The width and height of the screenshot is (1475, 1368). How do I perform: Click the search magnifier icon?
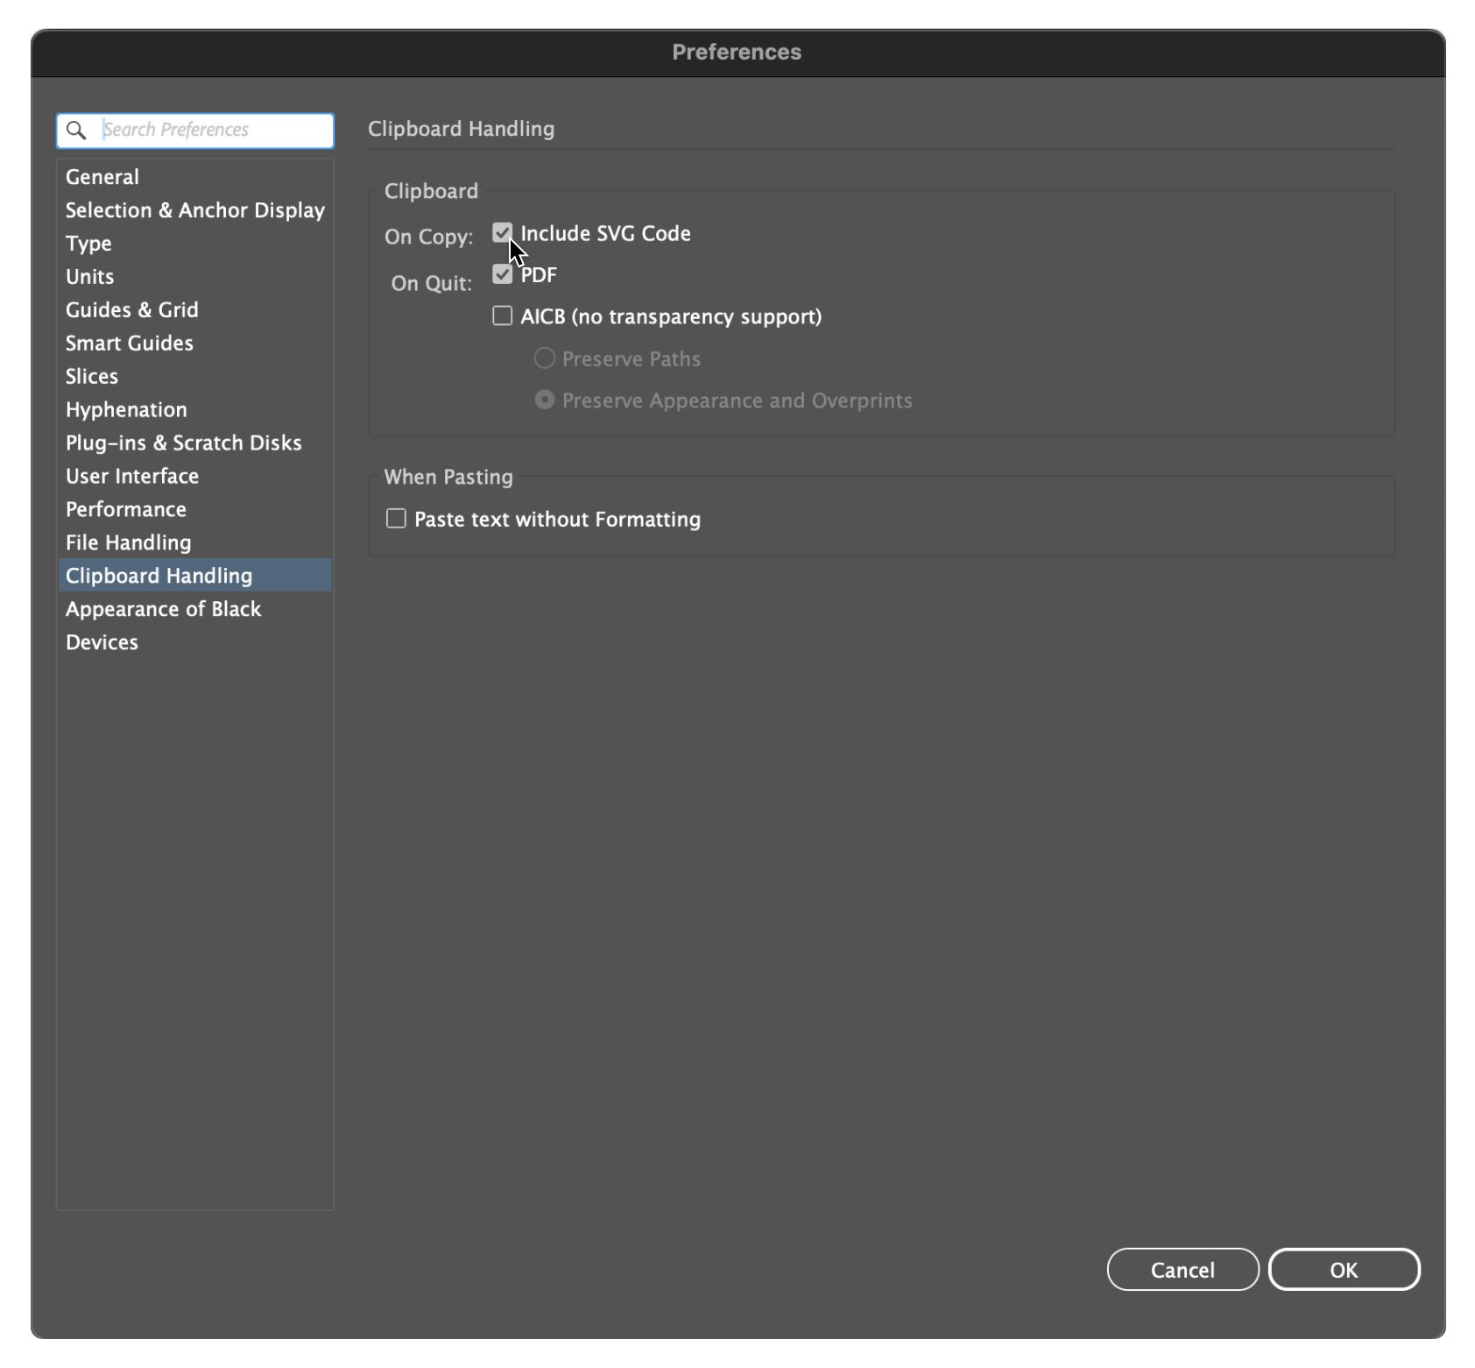tap(75, 130)
